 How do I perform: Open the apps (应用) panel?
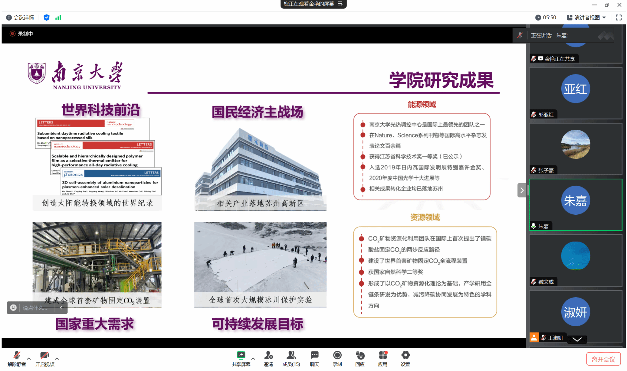tap(382, 356)
